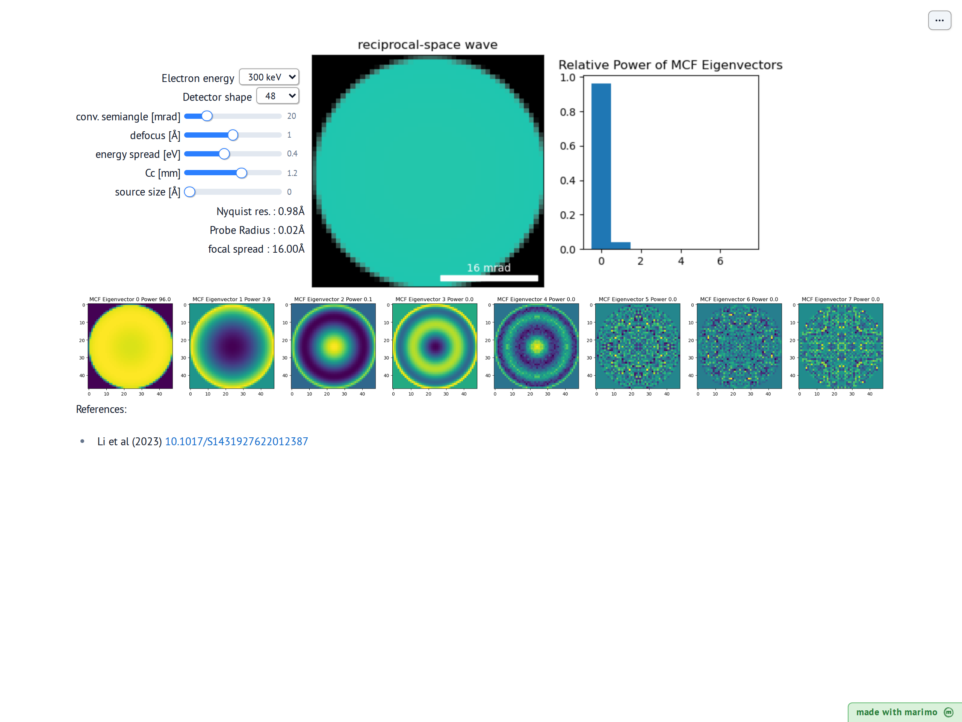Viewport: 962px width, 722px height.
Task: Click the '16 mrad' scale bar label
Action: pos(489,268)
